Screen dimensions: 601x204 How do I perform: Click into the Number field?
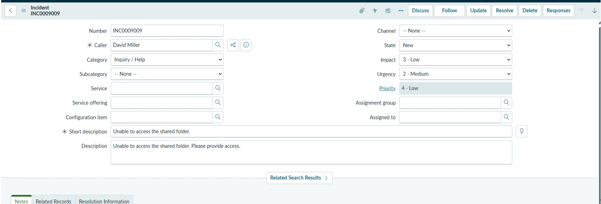pos(167,31)
